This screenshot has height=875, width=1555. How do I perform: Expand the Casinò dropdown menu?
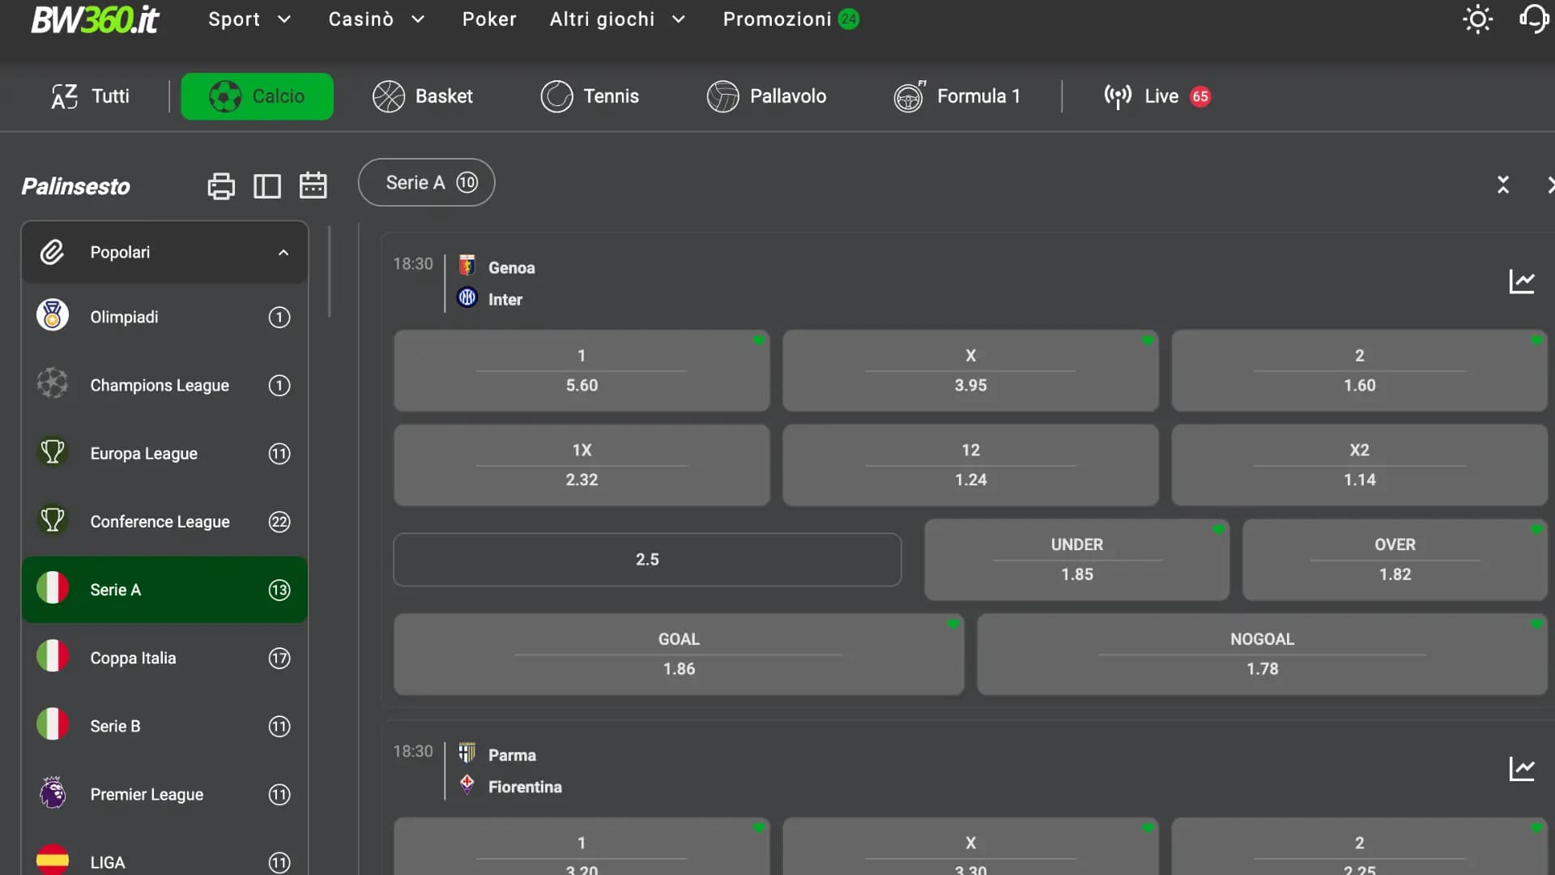tap(376, 19)
